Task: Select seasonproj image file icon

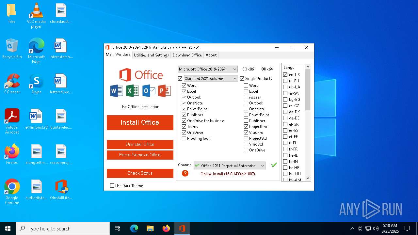Action: 61,154
